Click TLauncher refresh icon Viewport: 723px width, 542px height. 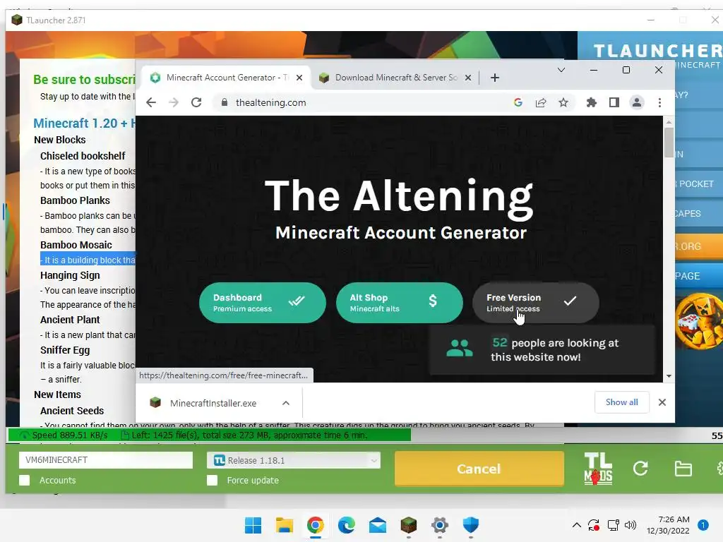[640, 469]
